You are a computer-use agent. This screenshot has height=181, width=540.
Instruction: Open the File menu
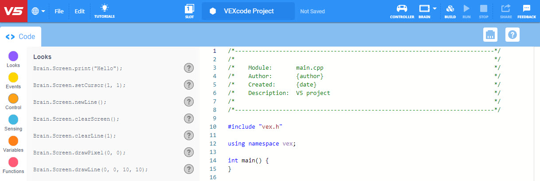[x=59, y=11]
